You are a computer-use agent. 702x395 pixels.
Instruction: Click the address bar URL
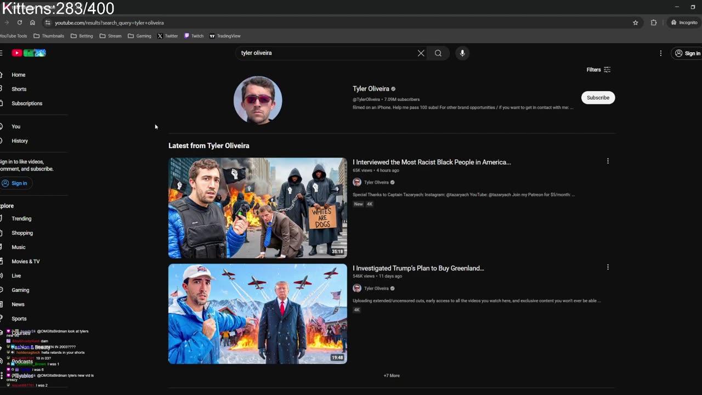tap(109, 22)
